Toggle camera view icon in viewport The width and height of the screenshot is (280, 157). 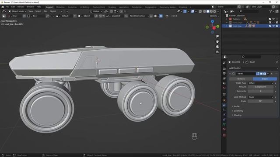click(217, 47)
